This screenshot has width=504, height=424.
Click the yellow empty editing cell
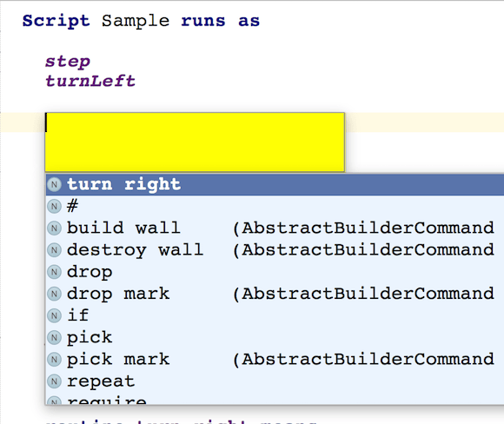[x=195, y=142]
